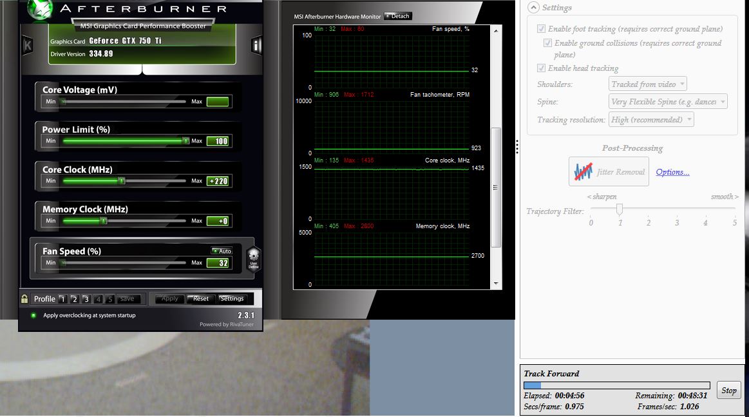Click the 'Remaining: 00:48:31' text
This screenshot has width=749, height=417.
click(671, 396)
